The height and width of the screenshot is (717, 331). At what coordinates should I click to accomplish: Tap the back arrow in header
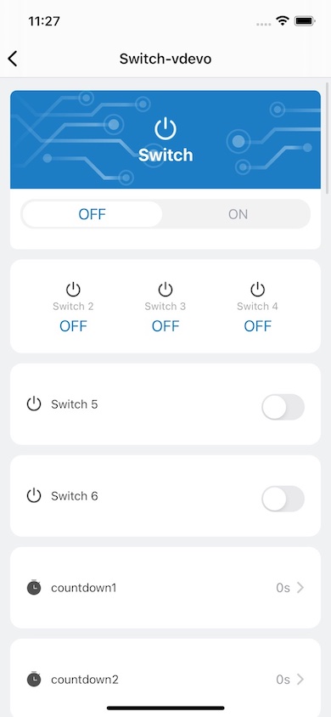[x=13, y=59]
